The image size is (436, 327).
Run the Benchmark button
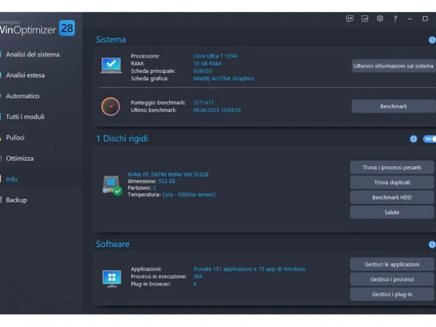coord(394,106)
